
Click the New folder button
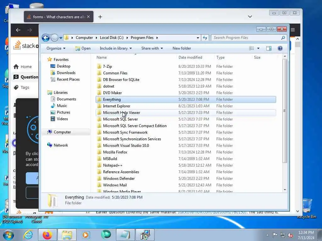pyautogui.click(x=182, y=48)
